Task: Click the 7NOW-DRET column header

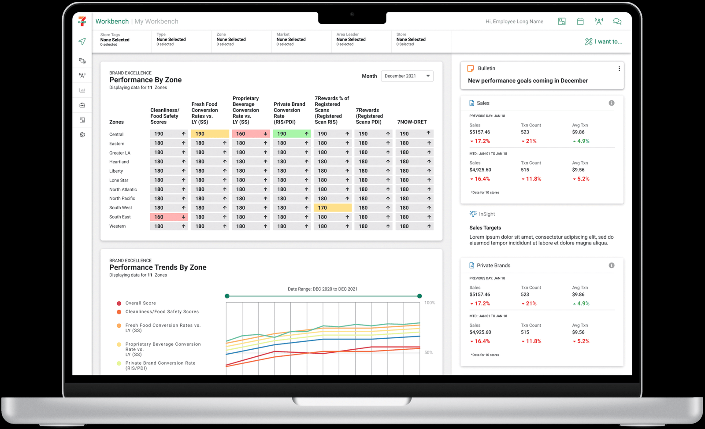Action: click(x=412, y=122)
